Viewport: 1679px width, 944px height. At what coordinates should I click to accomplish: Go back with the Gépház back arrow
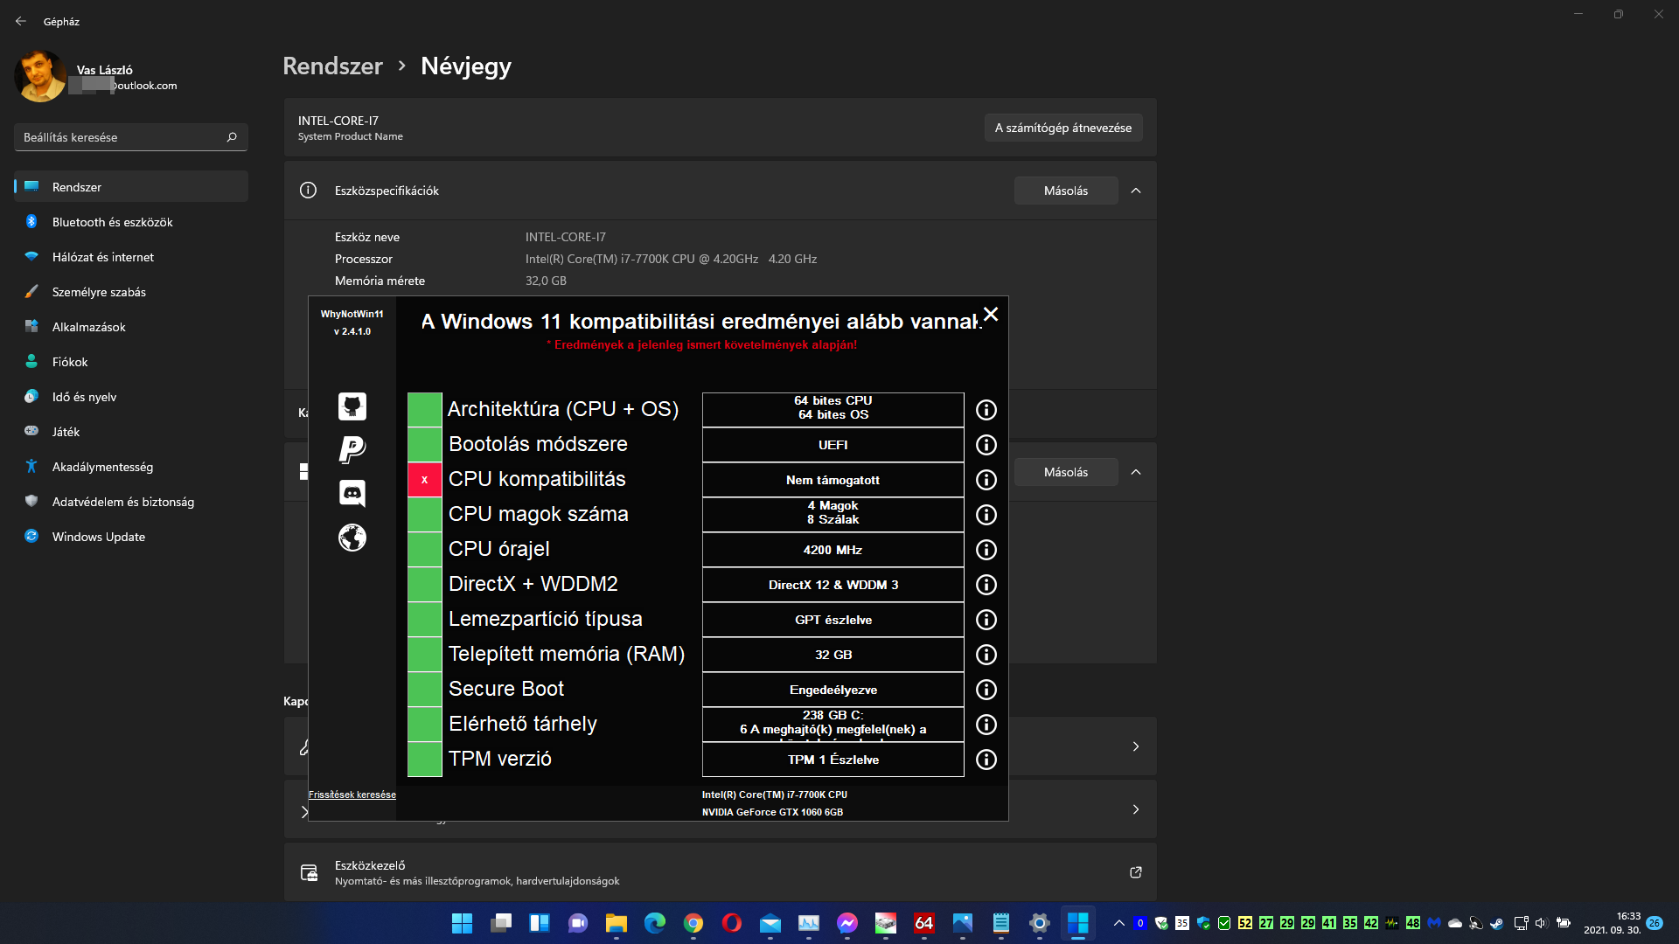pos(21,21)
